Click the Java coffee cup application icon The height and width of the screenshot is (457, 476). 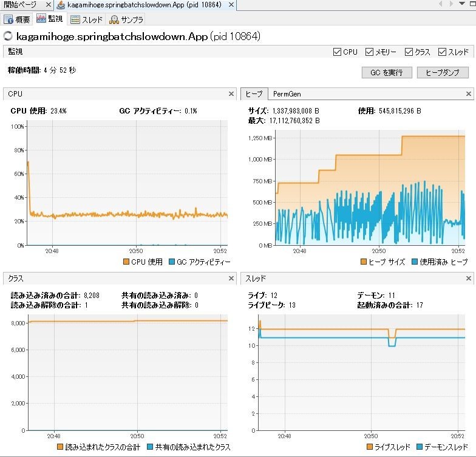point(61,5)
